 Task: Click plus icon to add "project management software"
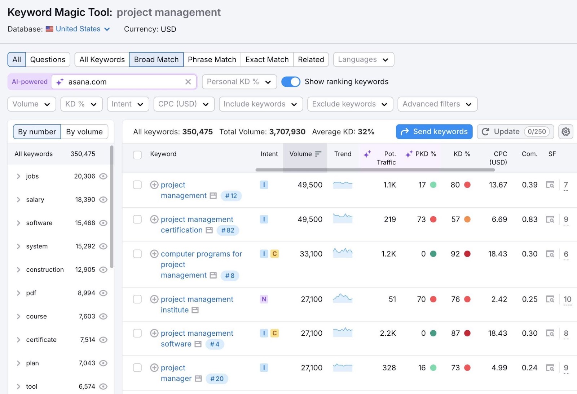coord(155,333)
